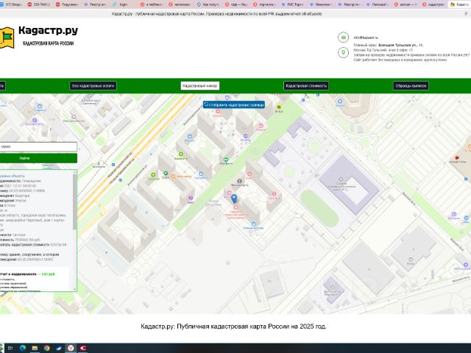Viewport: 471px width, 353px height.
Task: Click the Кадастр.ру site title
Action: (48, 30)
